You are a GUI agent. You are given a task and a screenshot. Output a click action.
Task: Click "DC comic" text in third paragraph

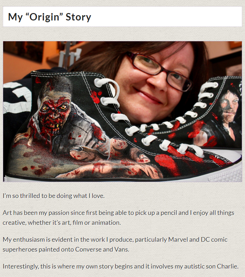tap(214, 240)
